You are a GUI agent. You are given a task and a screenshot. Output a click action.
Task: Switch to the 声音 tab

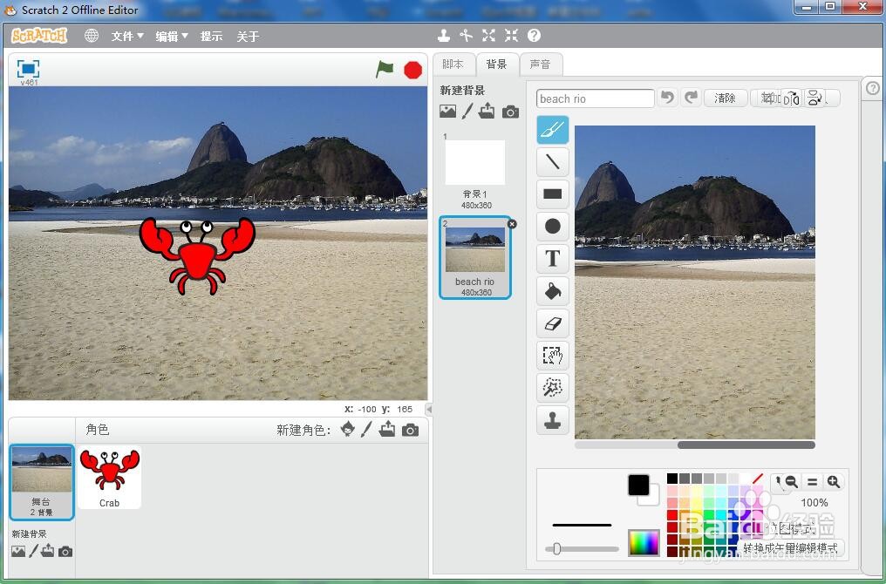click(x=540, y=64)
